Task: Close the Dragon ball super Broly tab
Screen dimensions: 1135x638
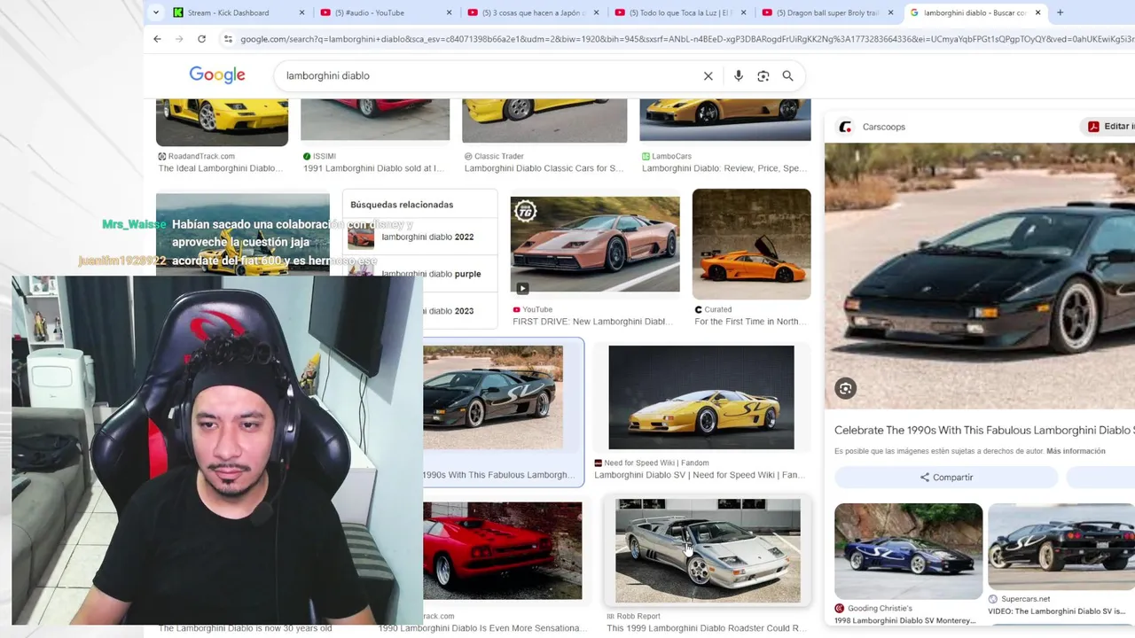Action: (x=890, y=12)
